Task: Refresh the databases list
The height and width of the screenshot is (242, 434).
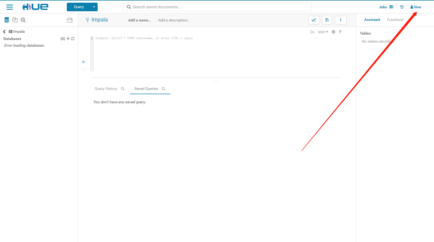Action: [x=73, y=39]
